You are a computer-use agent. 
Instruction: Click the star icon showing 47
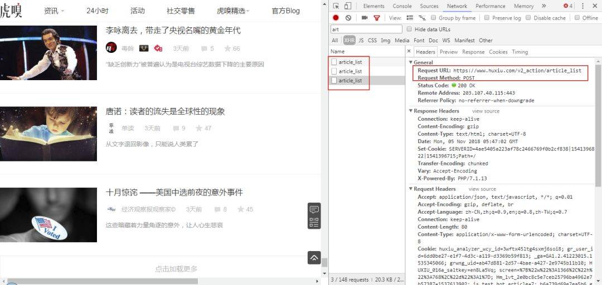click(199, 128)
